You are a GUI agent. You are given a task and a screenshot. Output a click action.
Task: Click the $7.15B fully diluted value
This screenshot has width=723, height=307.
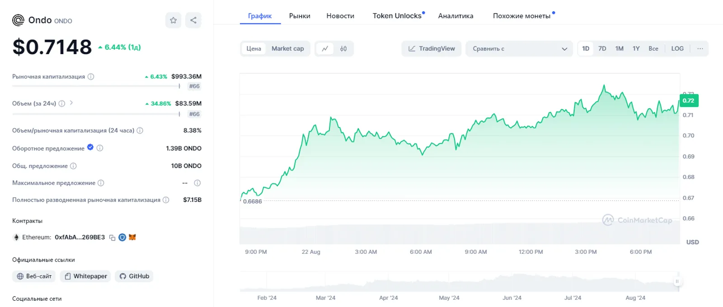point(192,200)
